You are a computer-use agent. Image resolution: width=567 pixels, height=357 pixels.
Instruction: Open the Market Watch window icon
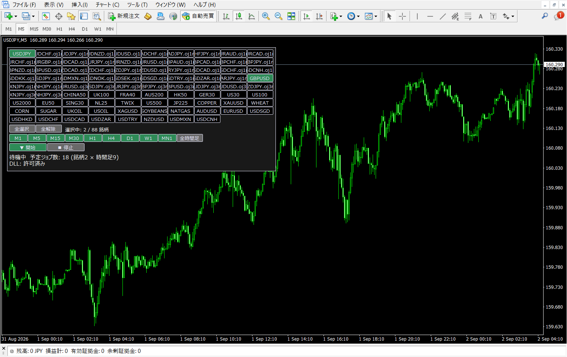tap(46, 16)
